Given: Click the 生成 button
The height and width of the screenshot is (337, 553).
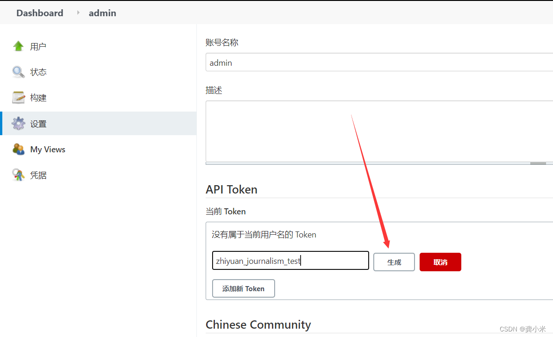Looking at the screenshot, I should coord(394,262).
